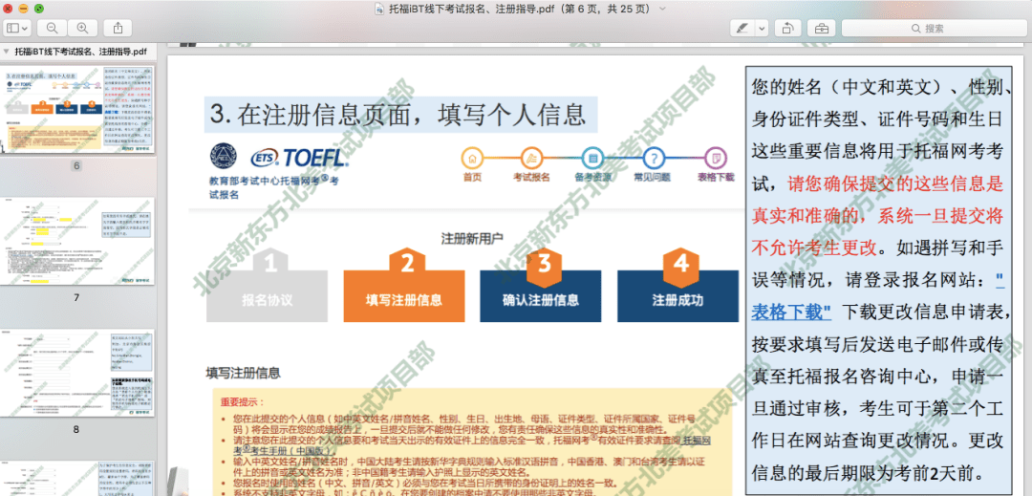Collapse the sidebar file disclosure triangle
Viewport: 1032px width, 496px height.
(7, 50)
